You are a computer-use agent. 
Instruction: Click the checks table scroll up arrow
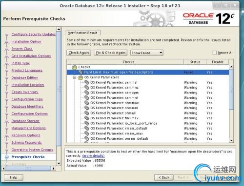(231, 67)
